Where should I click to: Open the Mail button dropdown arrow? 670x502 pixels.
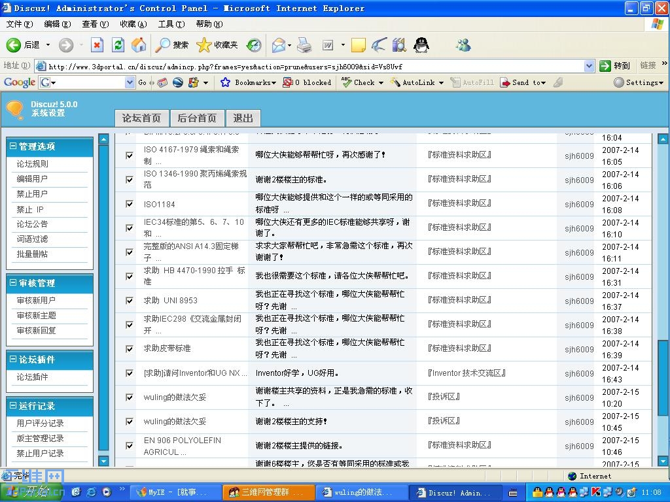tap(289, 45)
